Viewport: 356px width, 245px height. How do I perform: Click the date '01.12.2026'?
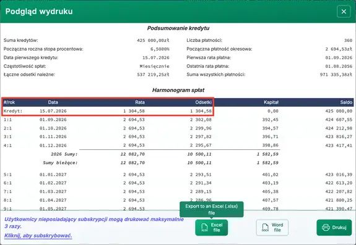coord(53,145)
